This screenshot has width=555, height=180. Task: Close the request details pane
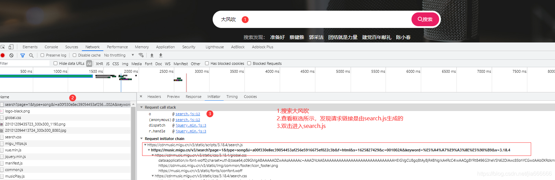(141, 97)
